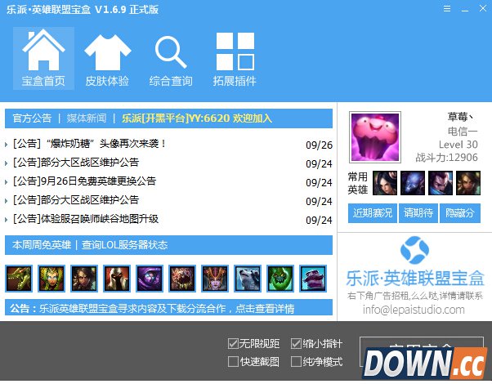Switch to 官方公告 news tab
Screen dimensions: 492x384
pos(32,118)
